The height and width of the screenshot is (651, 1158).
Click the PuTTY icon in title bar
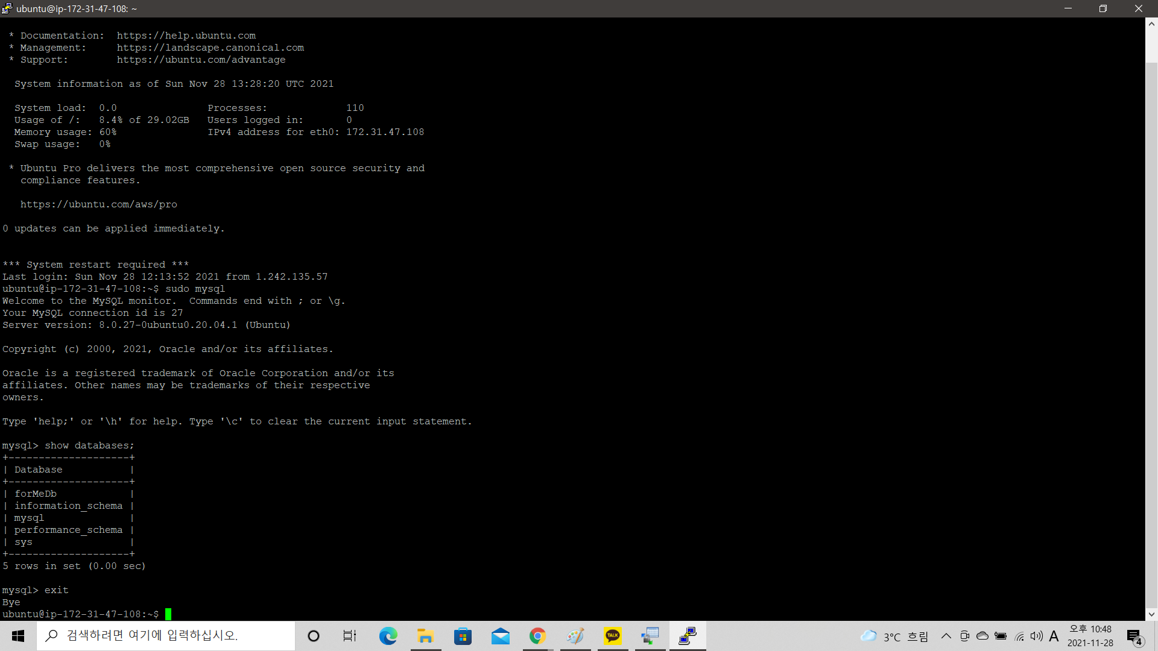point(7,8)
